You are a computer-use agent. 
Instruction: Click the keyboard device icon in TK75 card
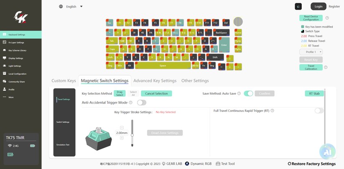click(x=10, y=154)
